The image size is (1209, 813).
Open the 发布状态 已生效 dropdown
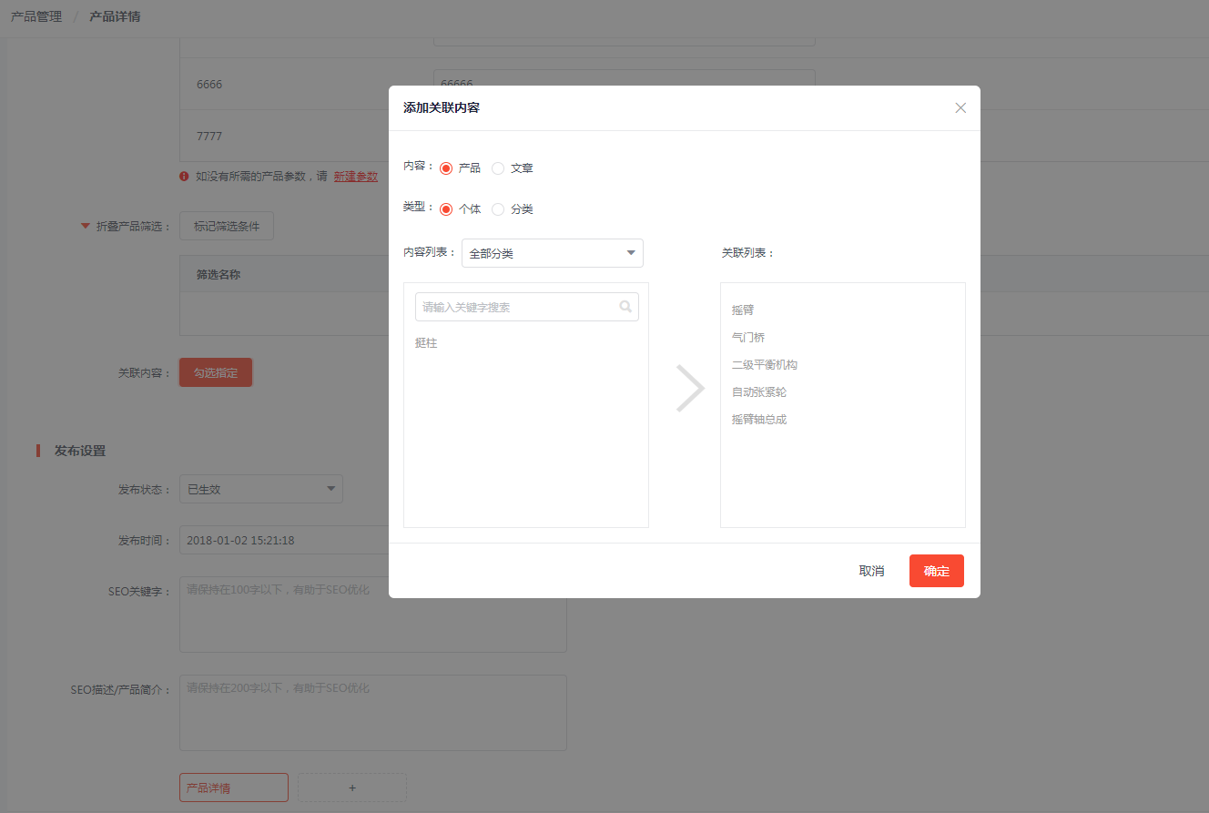click(261, 489)
